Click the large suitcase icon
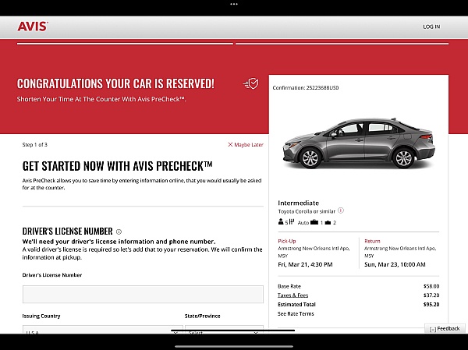The width and height of the screenshot is (468, 350). pos(314,222)
